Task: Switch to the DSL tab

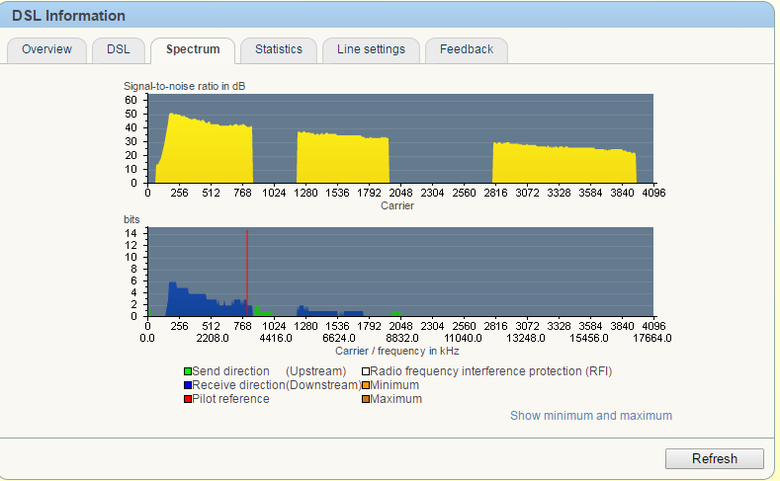Action: (x=118, y=49)
